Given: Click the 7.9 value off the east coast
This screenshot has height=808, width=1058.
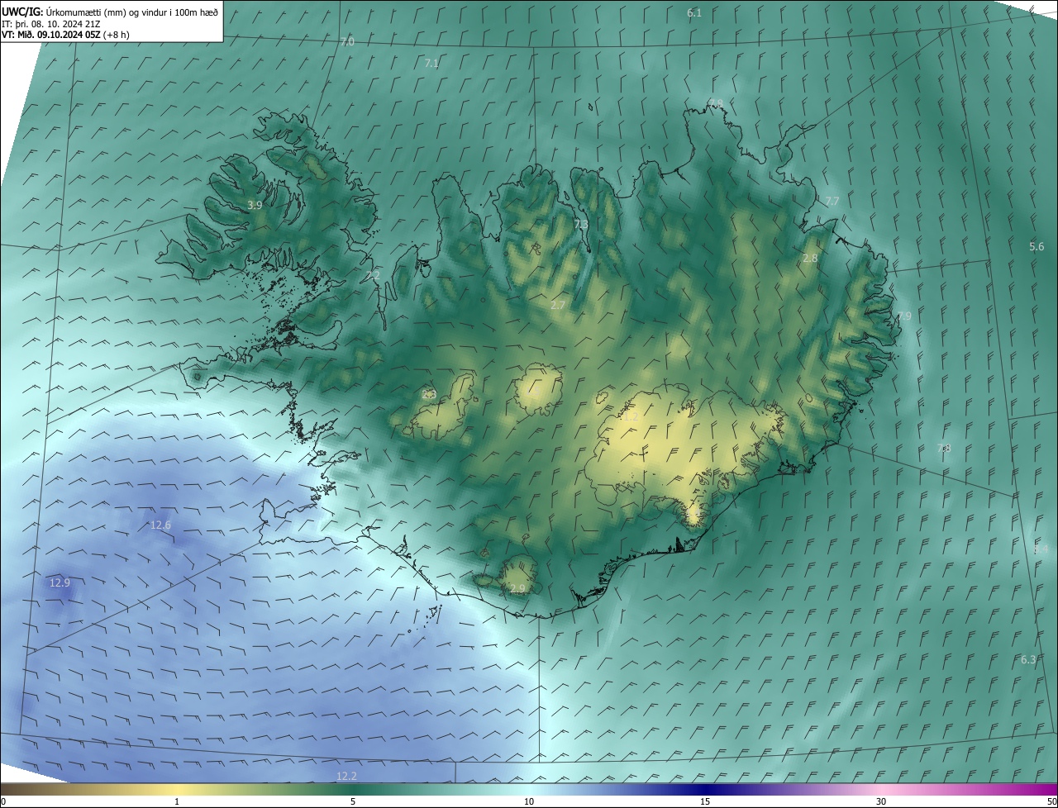Looking at the screenshot, I should [904, 316].
